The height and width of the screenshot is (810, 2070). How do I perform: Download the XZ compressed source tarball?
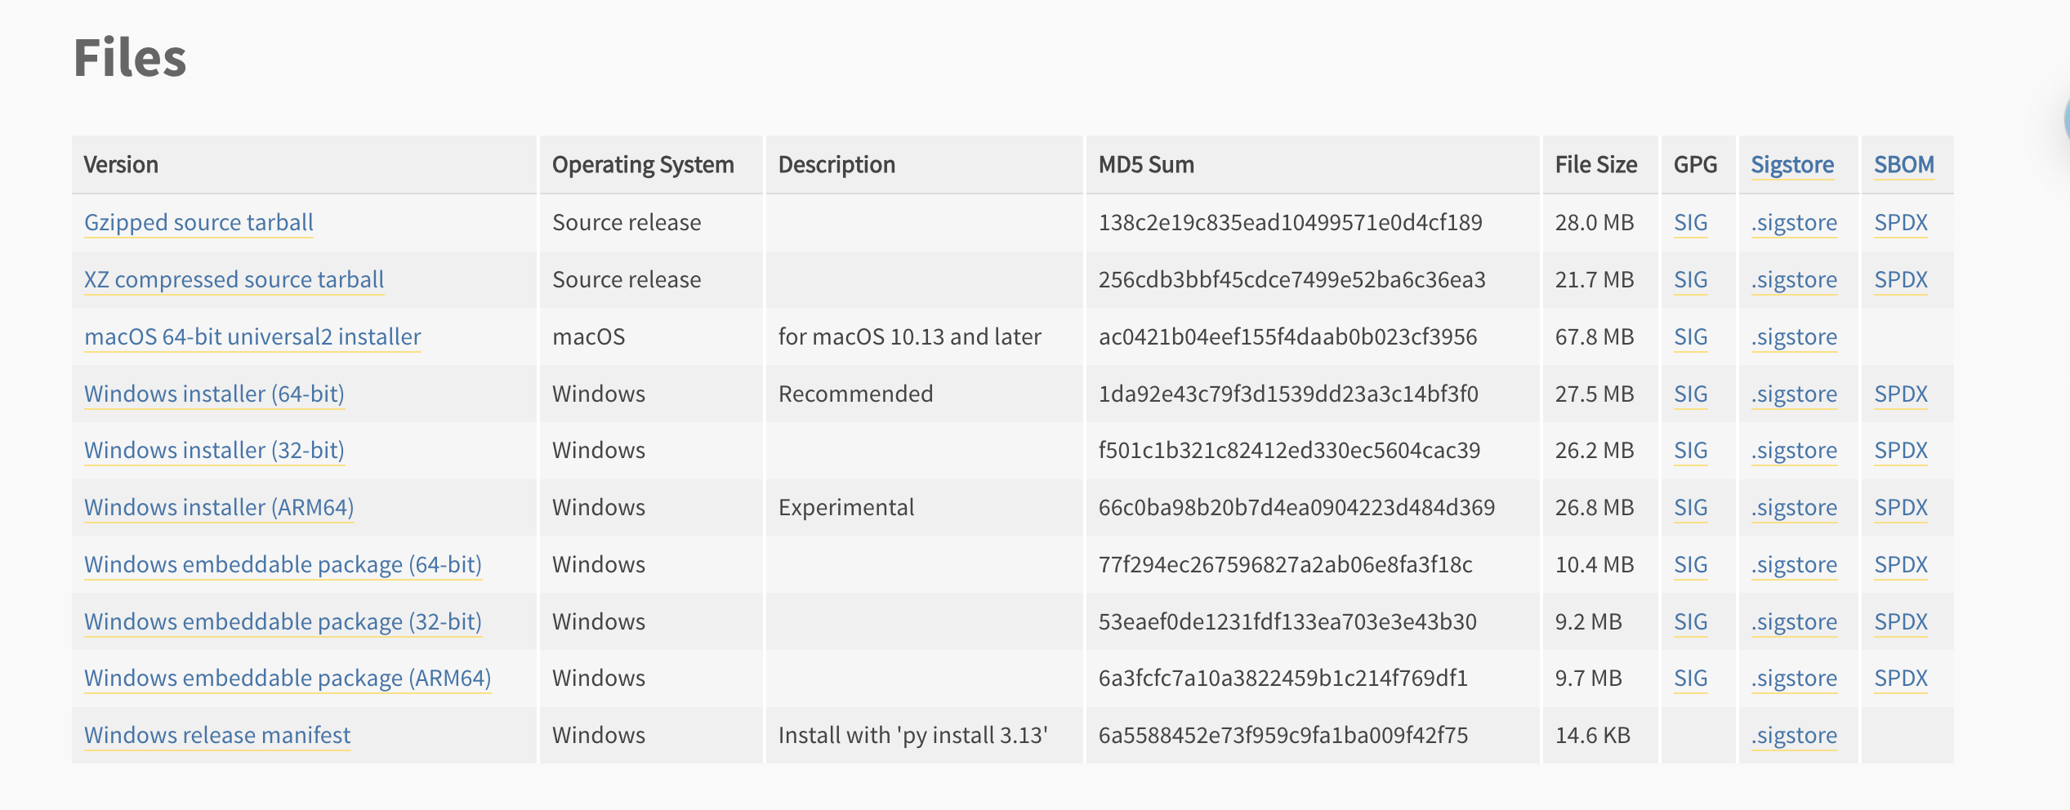pyautogui.click(x=234, y=279)
